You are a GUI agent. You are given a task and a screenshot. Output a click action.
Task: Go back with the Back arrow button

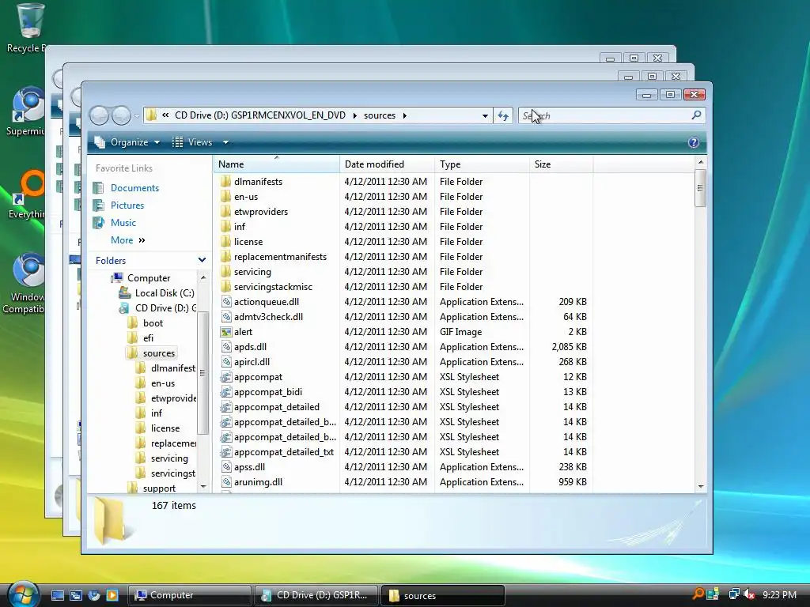(99, 115)
